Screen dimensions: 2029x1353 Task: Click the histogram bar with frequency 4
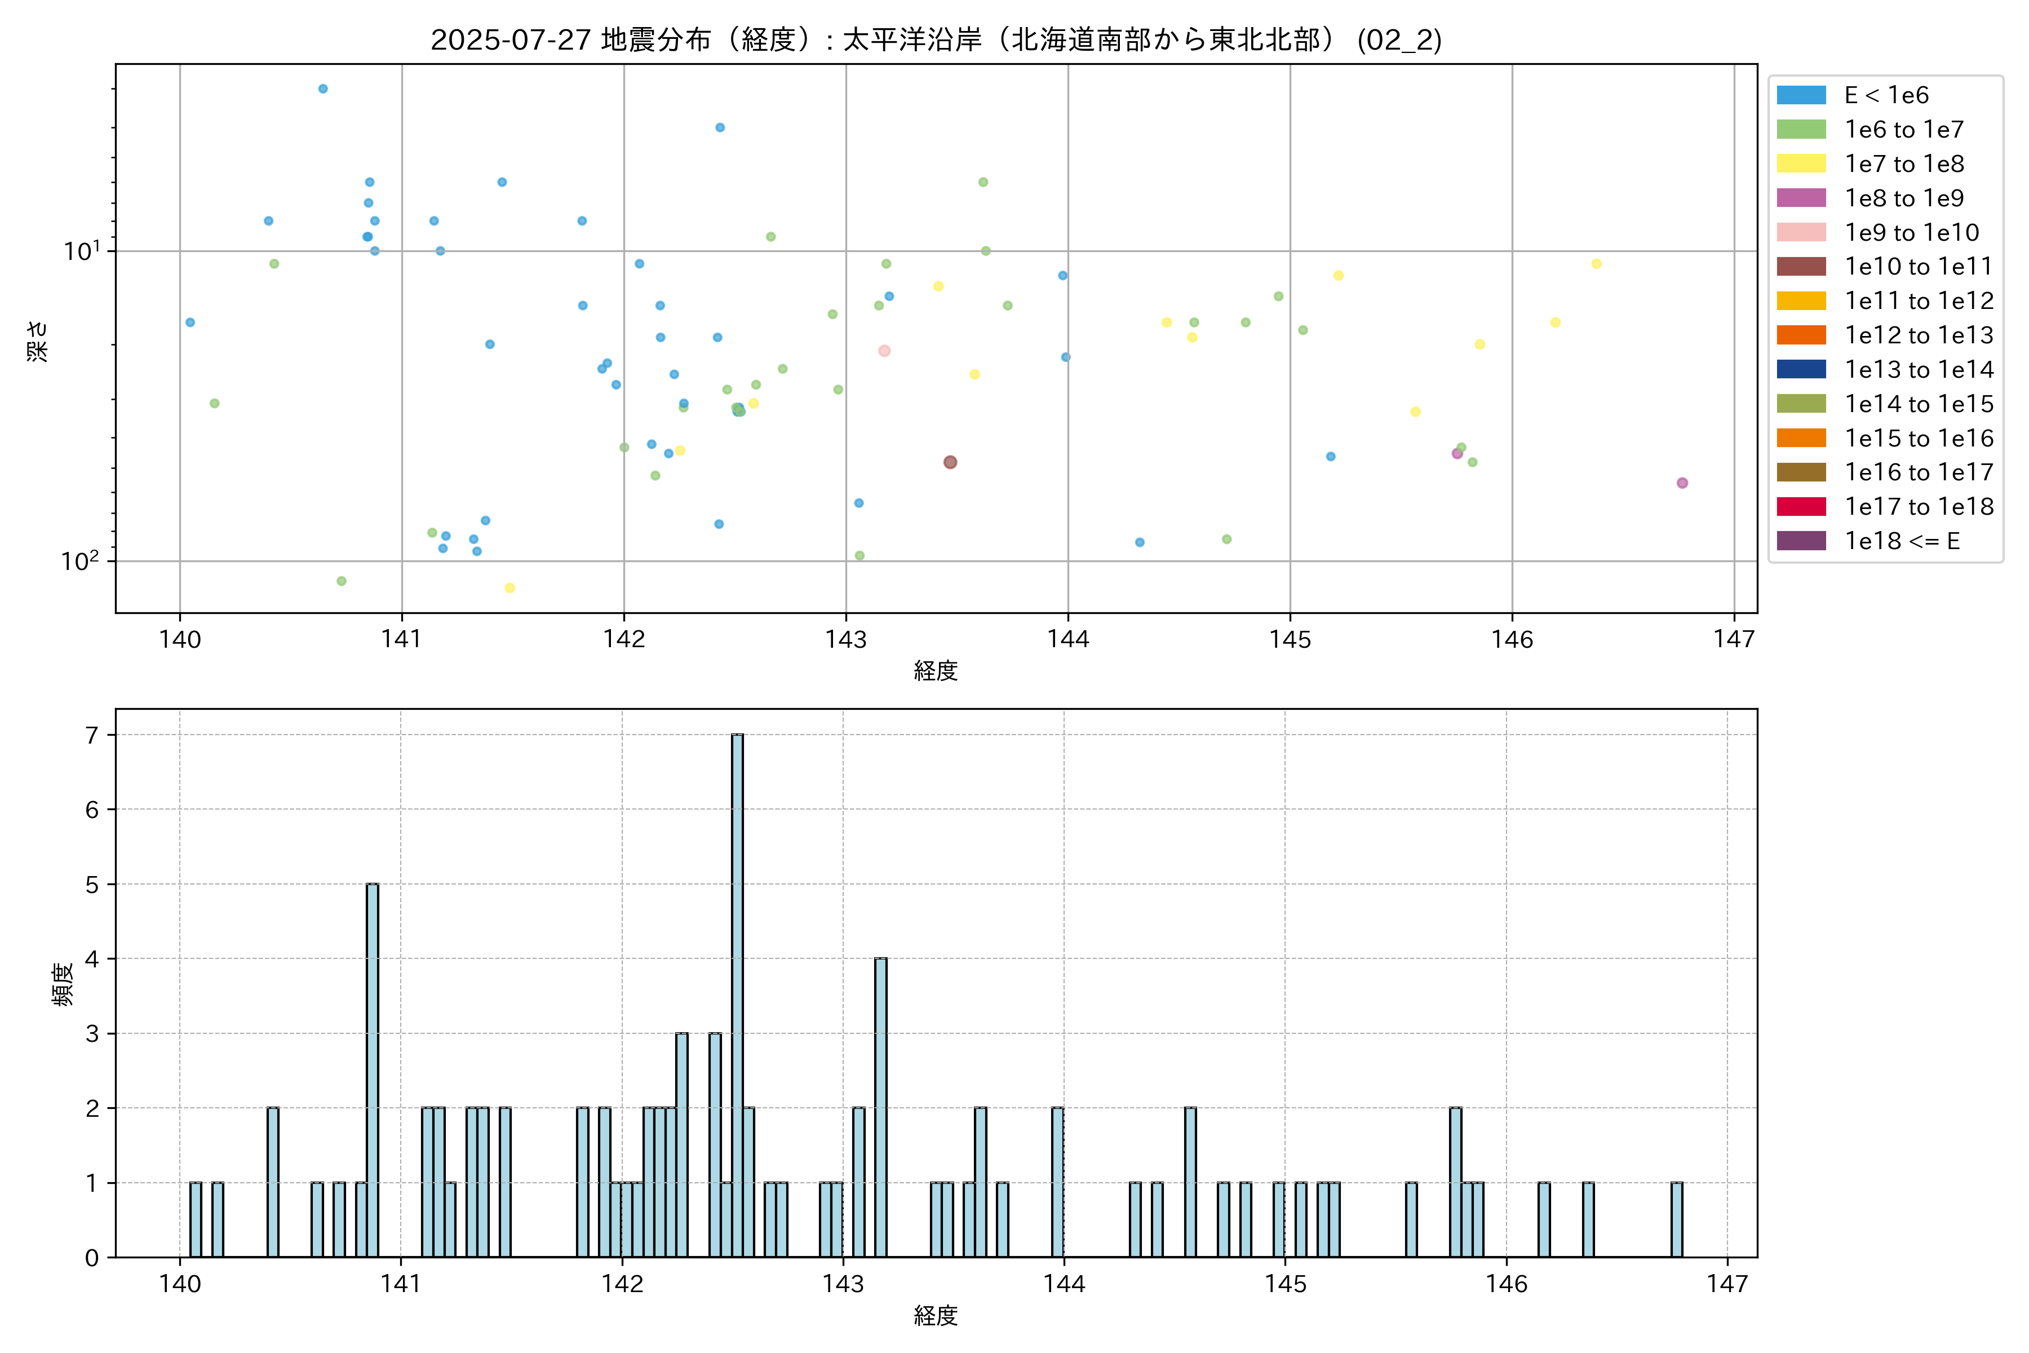(x=881, y=1107)
